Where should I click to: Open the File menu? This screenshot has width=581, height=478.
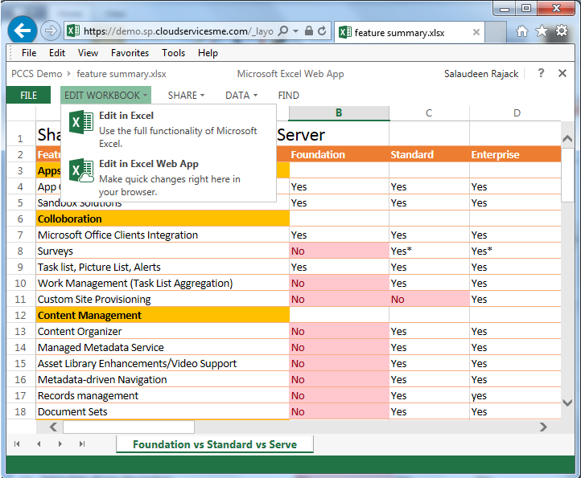coord(29,53)
